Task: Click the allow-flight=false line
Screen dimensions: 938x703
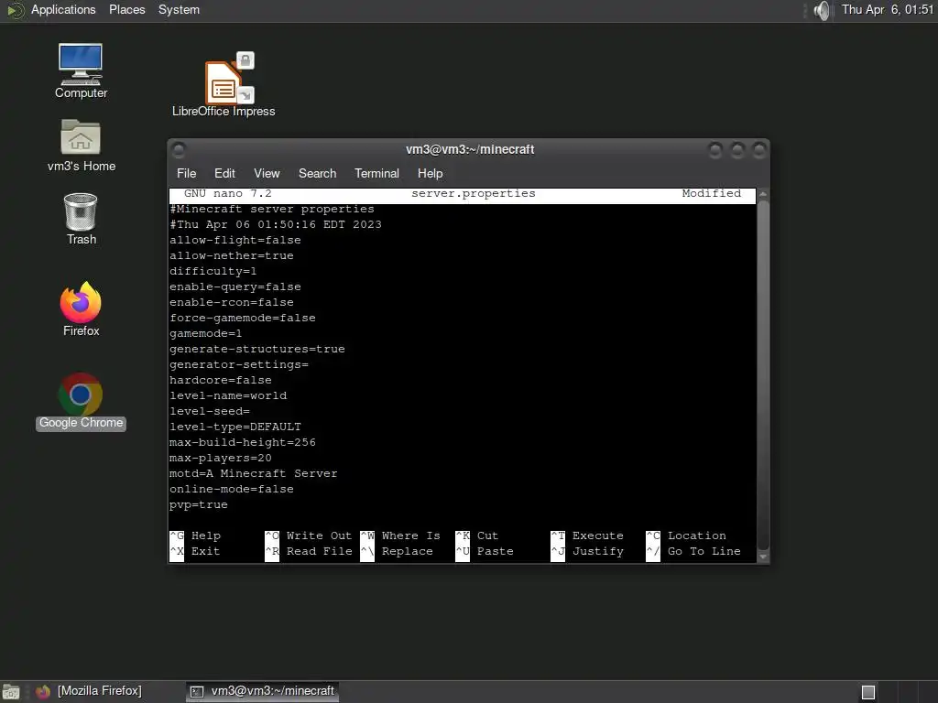Action: click(x=235, y=240)
